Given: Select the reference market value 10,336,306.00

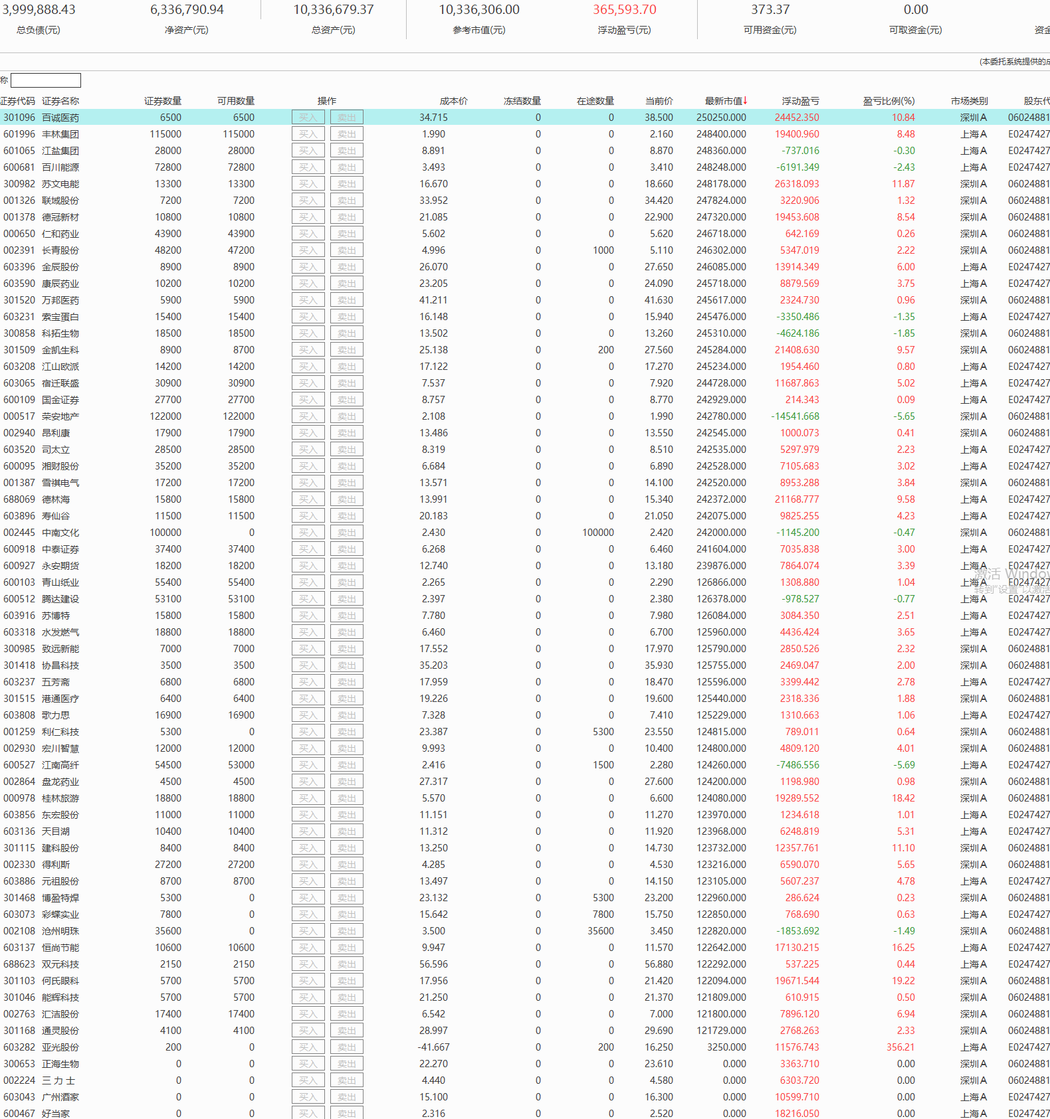Looking at the screenshot, I should pos(479,10).
